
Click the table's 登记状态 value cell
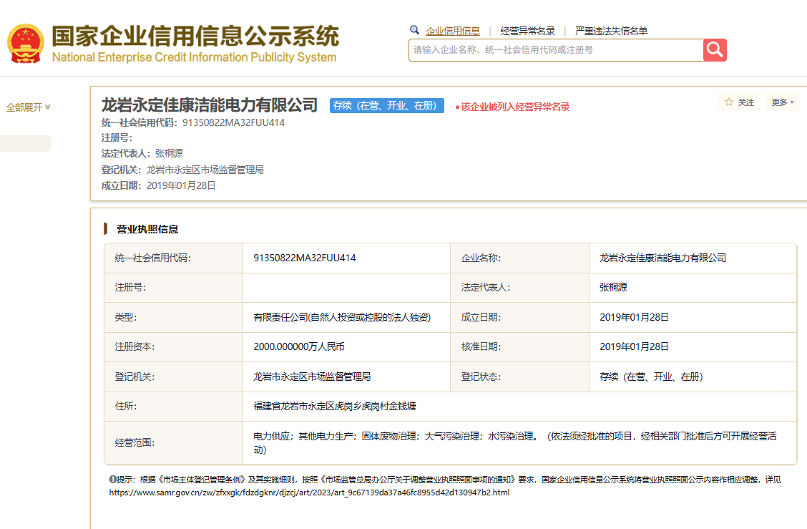tap(693, 377)
